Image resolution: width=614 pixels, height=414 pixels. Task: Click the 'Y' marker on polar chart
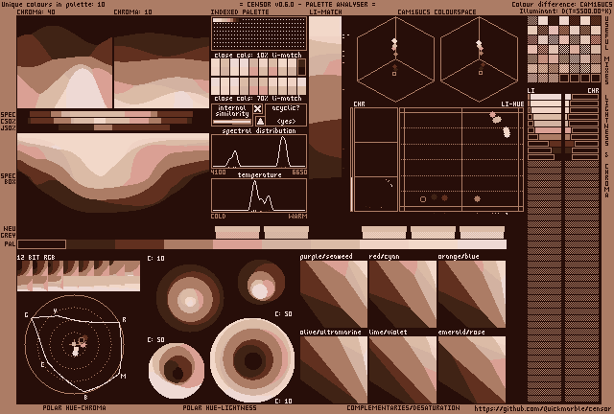(x=56, y=310)
